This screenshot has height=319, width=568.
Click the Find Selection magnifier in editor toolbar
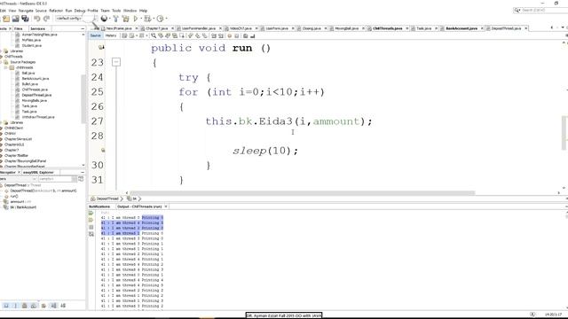[x=154, y=35]
